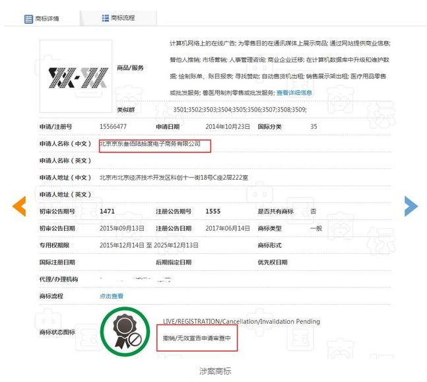Click the document icon beside 商标详情
Image resolution: width=427 pixels, height=382 pixels.
click(x=28, y=19)
